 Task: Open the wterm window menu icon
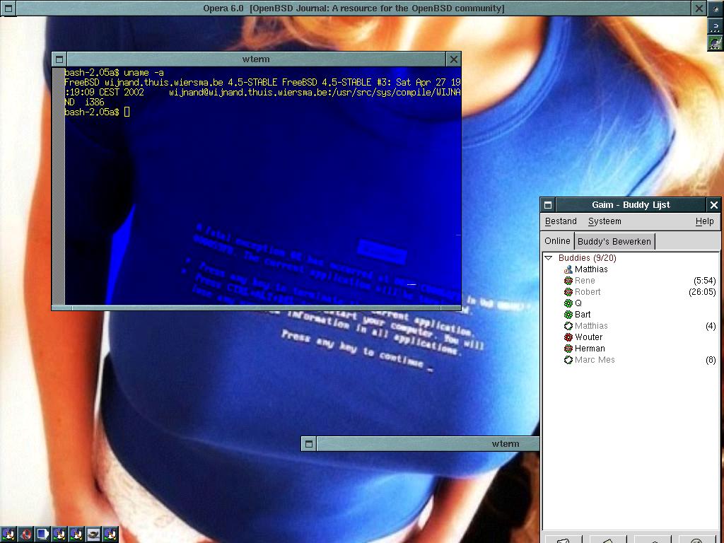(59, 59)
